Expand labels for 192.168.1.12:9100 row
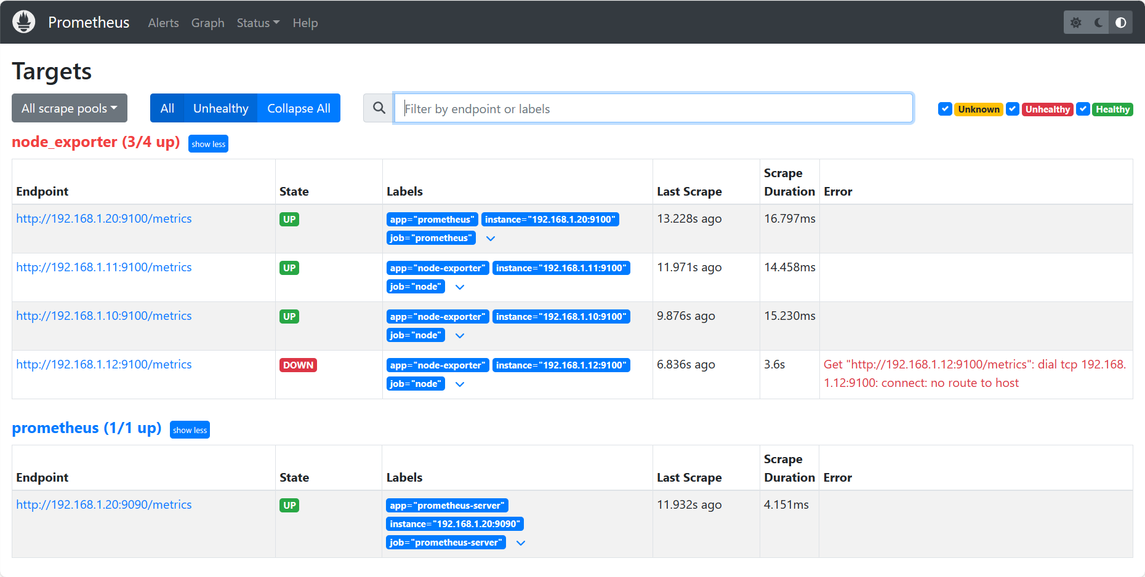1145x577 pixels. point(460,384)
